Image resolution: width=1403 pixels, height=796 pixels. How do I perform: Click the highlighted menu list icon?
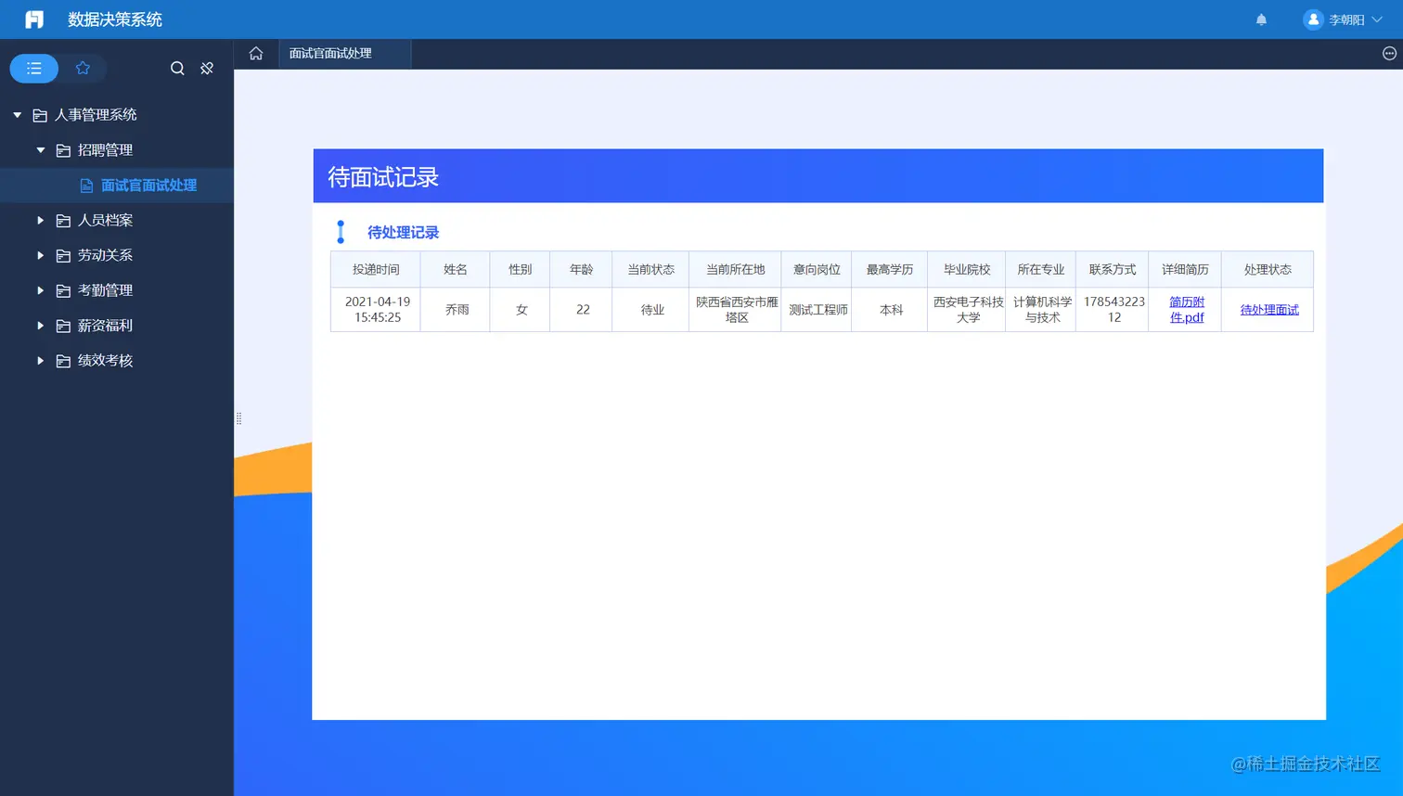click(x=33, y=68)
